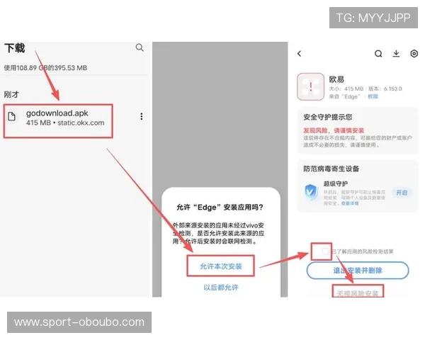This screenshot has height=340, width=425.
Task: Open the godownload.apk file entry
Action: point(58,121)
